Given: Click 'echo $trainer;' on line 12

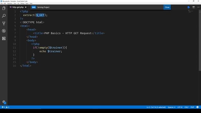Looking at the screenshot, I should (x=51, y=51).
